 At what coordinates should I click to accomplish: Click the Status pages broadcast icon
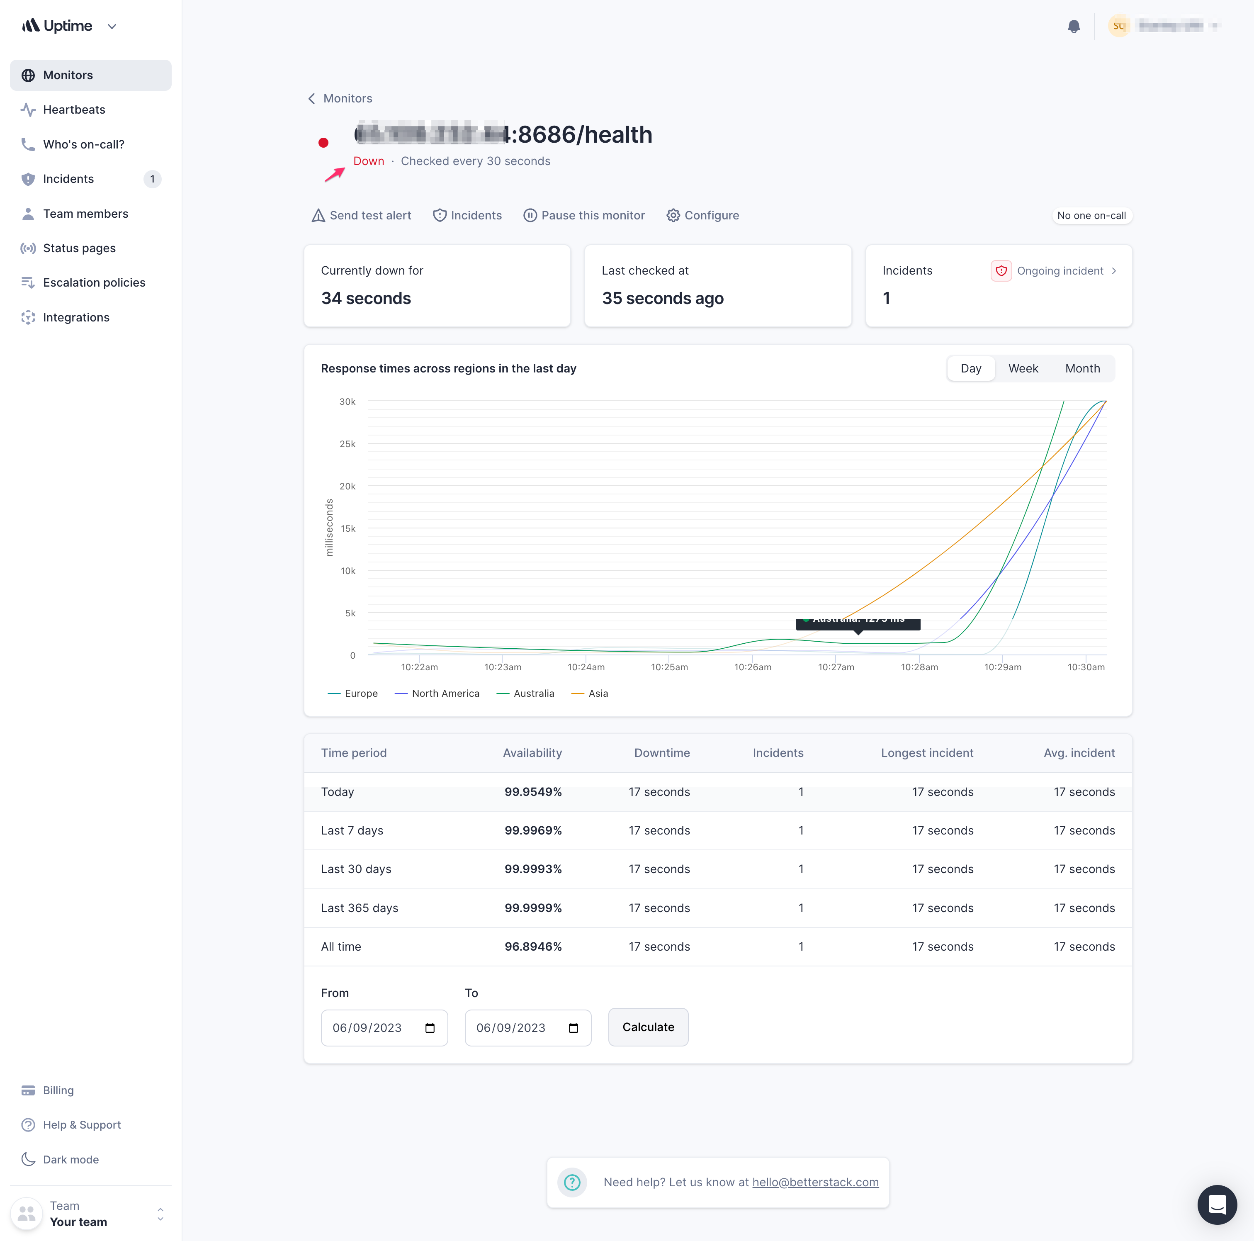28,248
